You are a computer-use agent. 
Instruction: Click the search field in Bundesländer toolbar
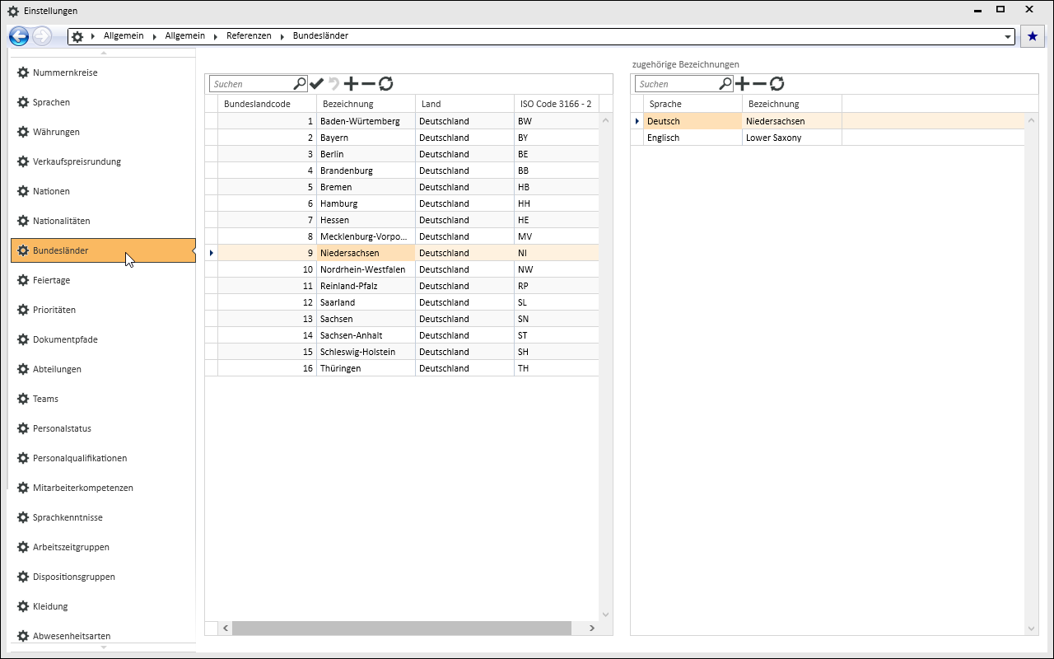coord(251,84)
